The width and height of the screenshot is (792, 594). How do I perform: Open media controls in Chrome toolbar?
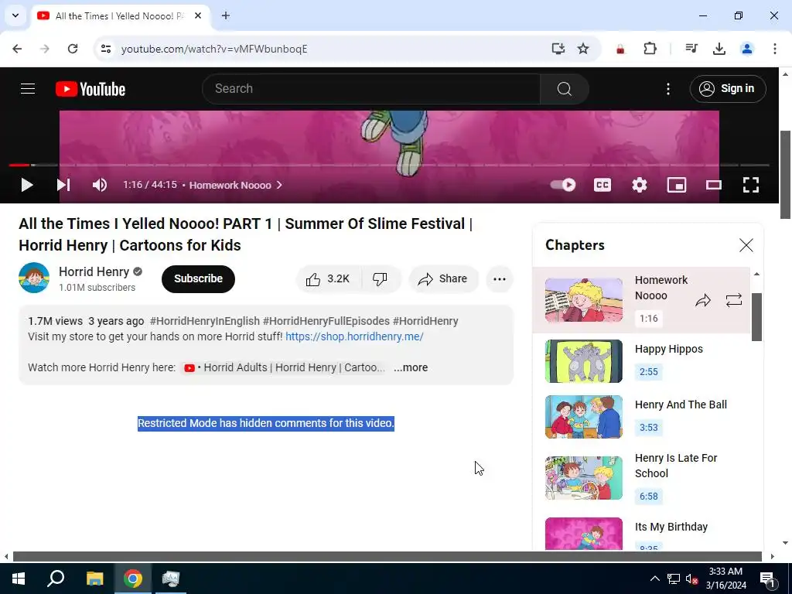[x=691, y=49]
